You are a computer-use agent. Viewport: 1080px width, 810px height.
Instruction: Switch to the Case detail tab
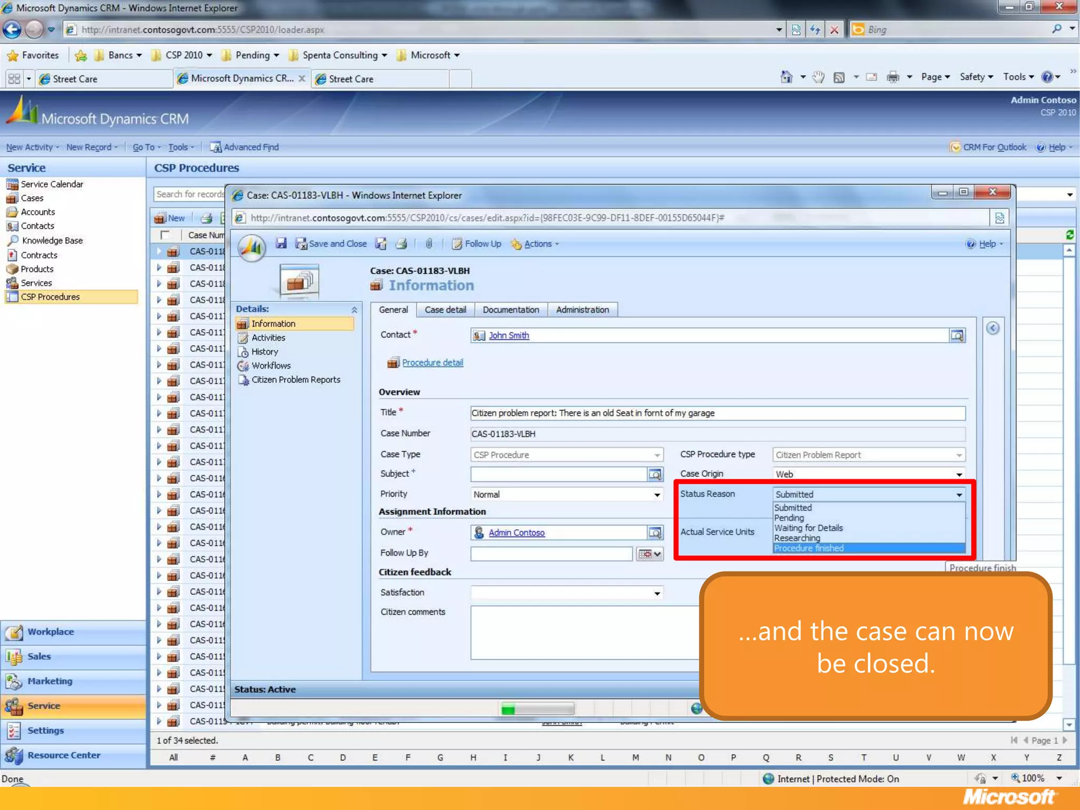(x=445, y=310)
